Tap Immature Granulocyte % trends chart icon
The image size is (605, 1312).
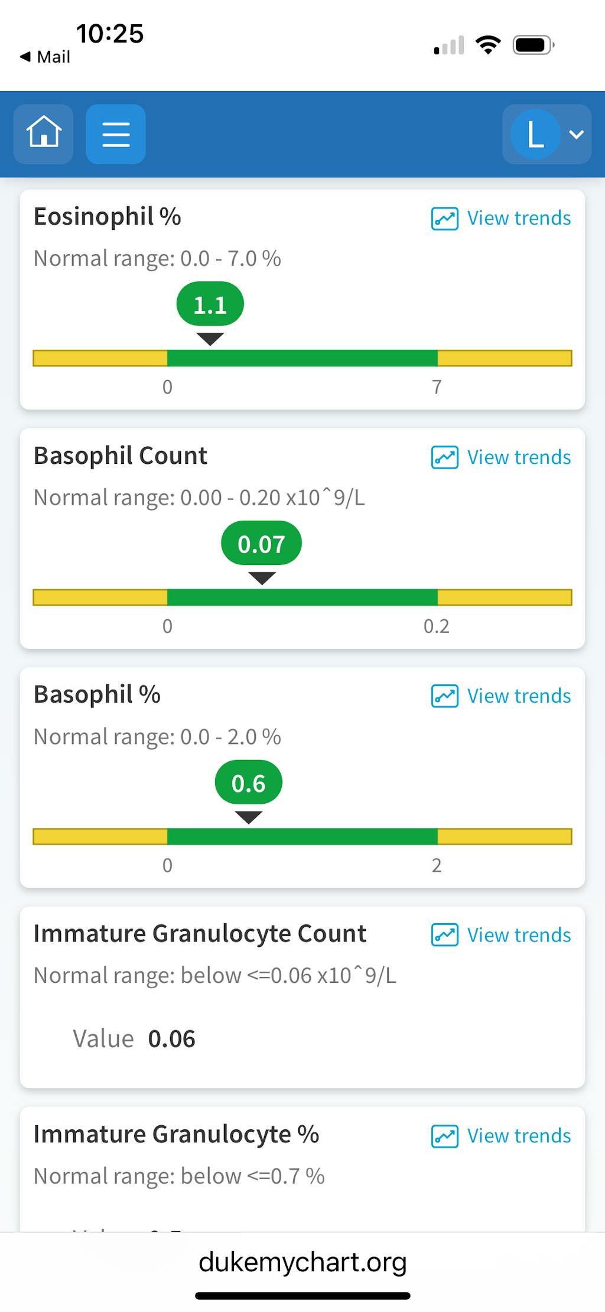[x=445, y=1136]
